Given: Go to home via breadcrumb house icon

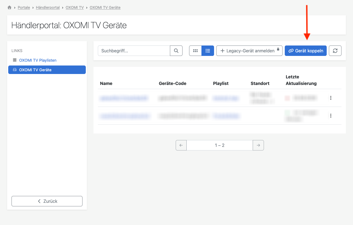Looking at the screenshot, I should click(10, 7).
